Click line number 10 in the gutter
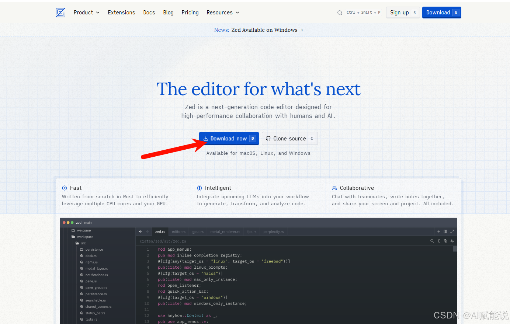The width and height of the screenshot is (510, 324). (x=147, y=304)
